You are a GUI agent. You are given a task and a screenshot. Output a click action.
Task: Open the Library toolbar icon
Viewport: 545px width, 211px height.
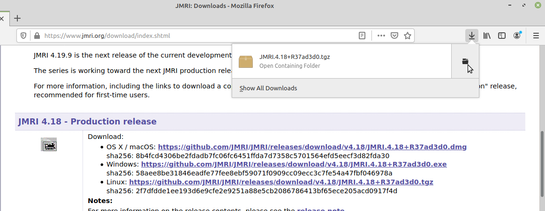click(x=487, y=36)
